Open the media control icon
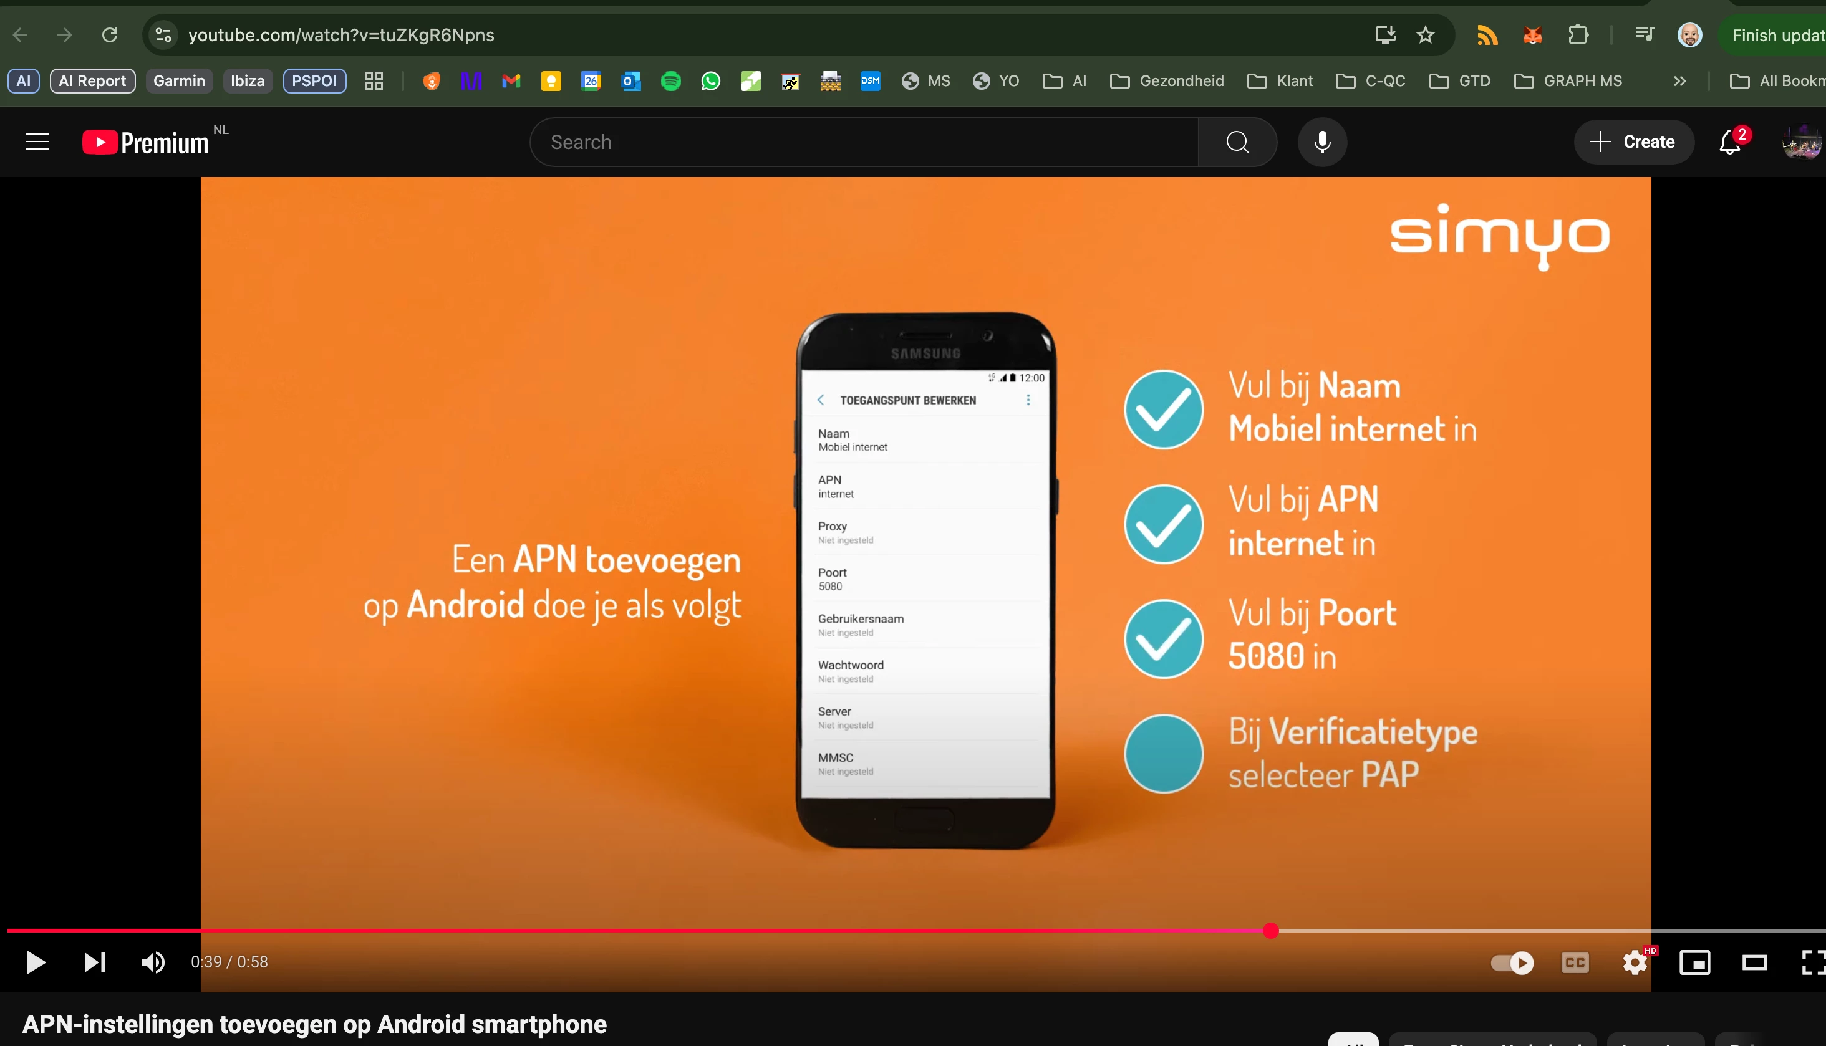The height and width of the screenshot is (1046, 1826). click(x=1644, y=35)
